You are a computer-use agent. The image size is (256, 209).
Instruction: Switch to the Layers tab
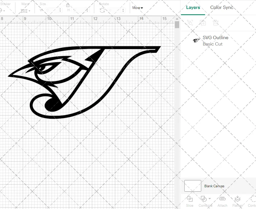pos(193,7)
